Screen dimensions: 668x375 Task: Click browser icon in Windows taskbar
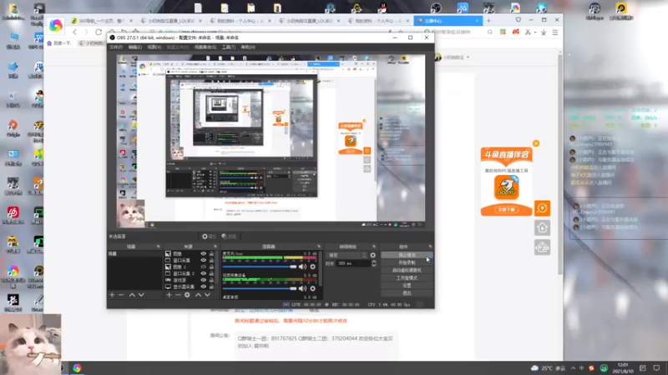click(x=77, y=367)
